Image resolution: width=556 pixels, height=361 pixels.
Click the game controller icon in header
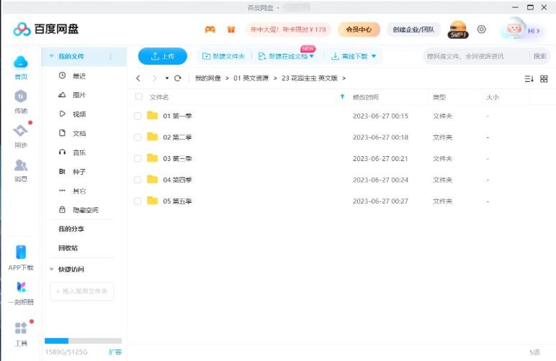pyautogui.click(x=210, y=29)
